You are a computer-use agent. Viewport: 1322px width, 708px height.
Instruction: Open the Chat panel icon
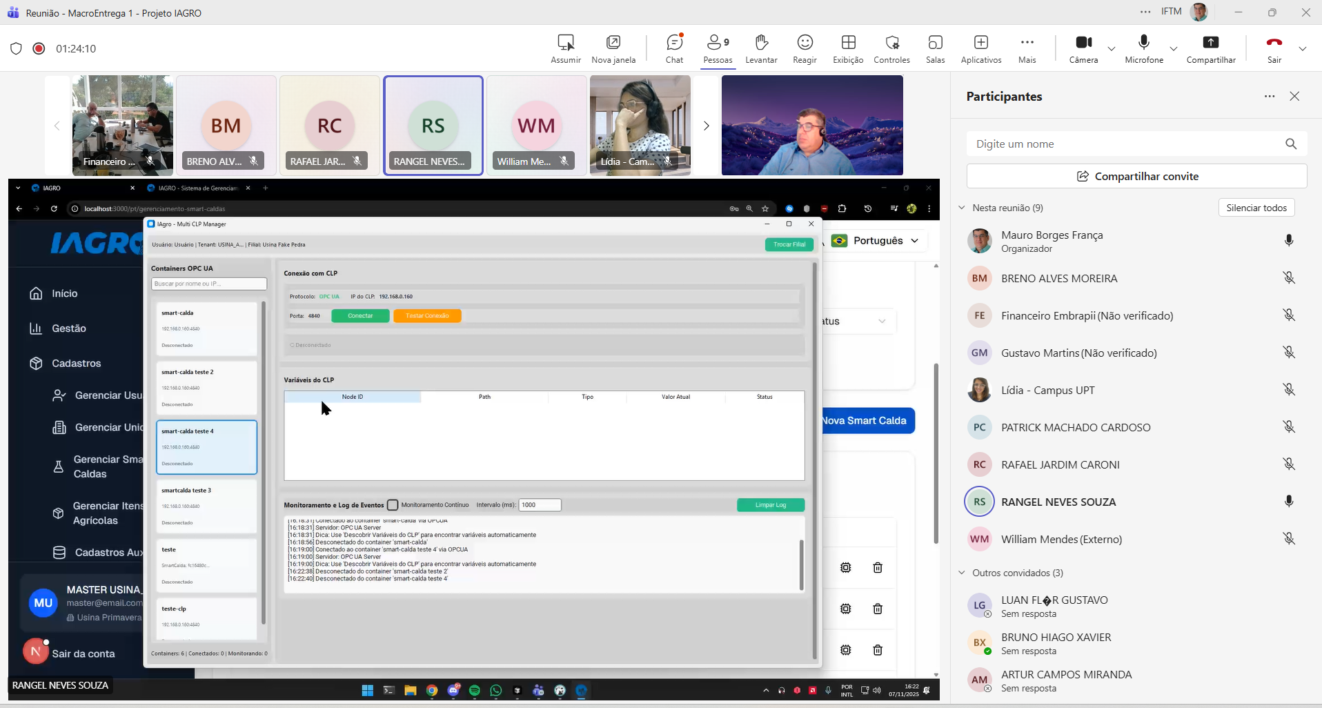click(674, 43)
